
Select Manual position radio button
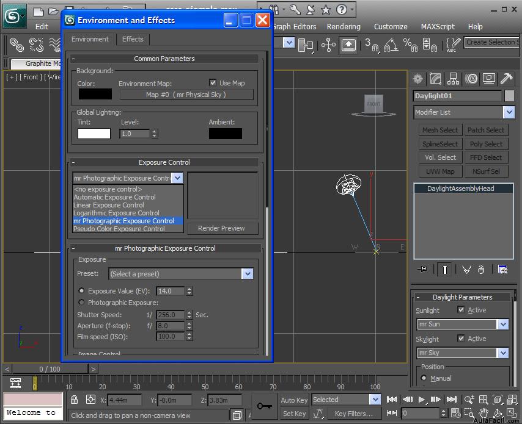[424, 378]
